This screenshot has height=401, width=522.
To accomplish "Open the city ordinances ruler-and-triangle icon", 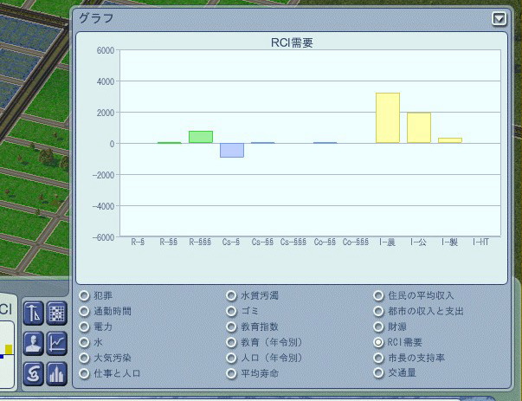I will click(33, 313).
